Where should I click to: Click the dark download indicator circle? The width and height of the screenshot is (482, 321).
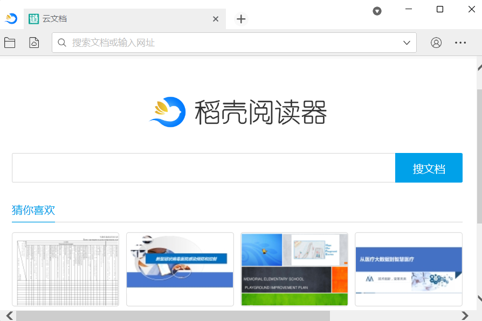(377, 11)
